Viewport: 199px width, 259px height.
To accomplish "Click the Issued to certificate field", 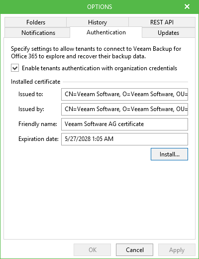I will tap(124, 94).
